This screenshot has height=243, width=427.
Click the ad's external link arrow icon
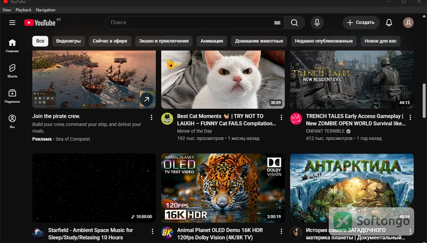146,100
